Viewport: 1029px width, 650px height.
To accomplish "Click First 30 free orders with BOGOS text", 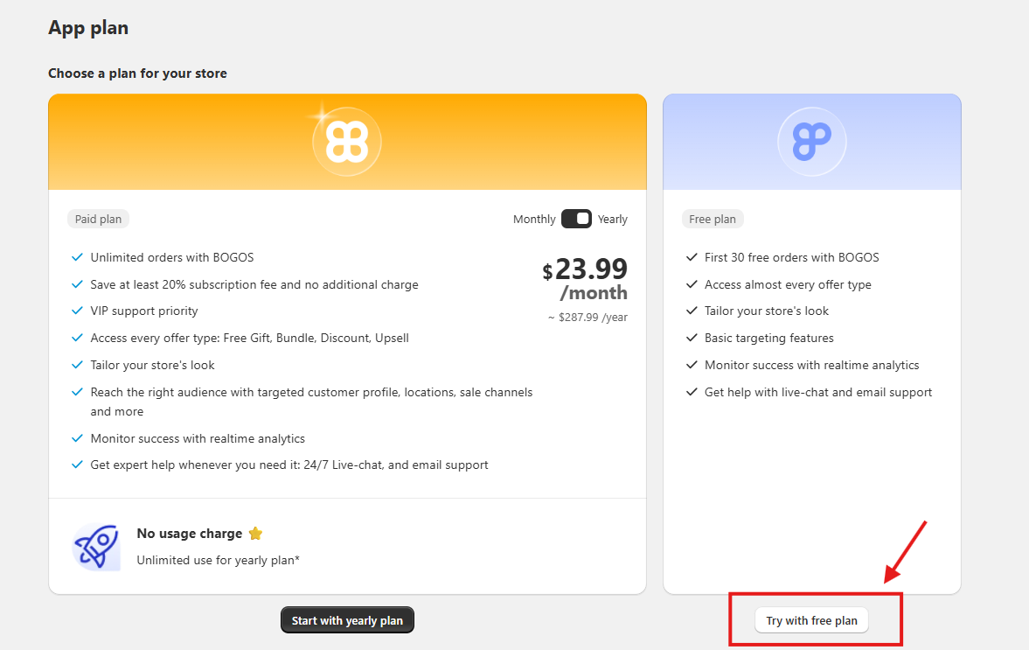I will [791, 257].
